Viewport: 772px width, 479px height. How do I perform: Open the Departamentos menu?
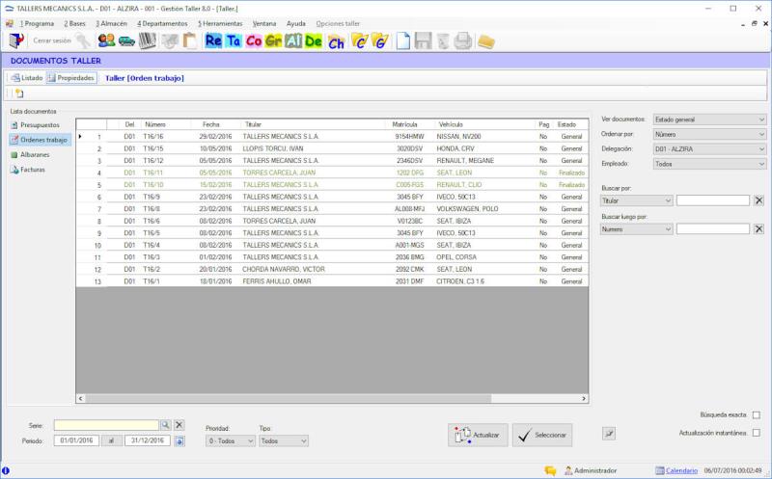(x=162, y=23)
